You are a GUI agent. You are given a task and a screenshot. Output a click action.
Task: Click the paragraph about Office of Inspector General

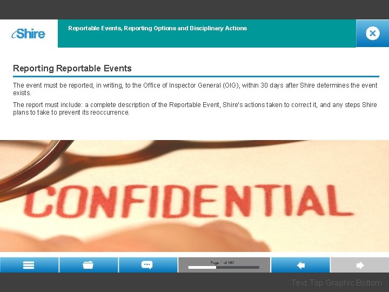coord(195,89)
